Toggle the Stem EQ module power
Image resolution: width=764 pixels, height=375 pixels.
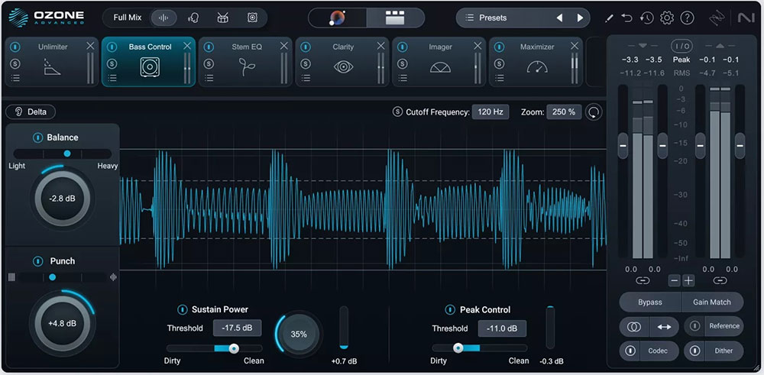point(209,47)
